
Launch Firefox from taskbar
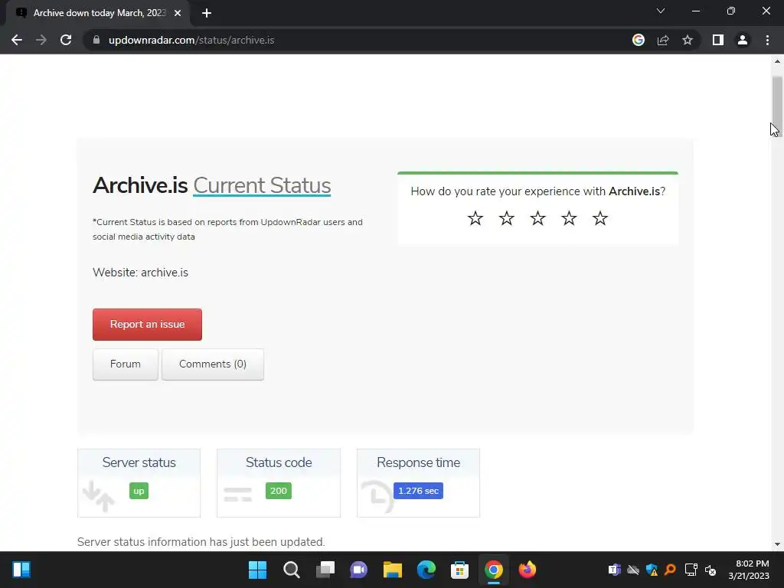[527, 570]
